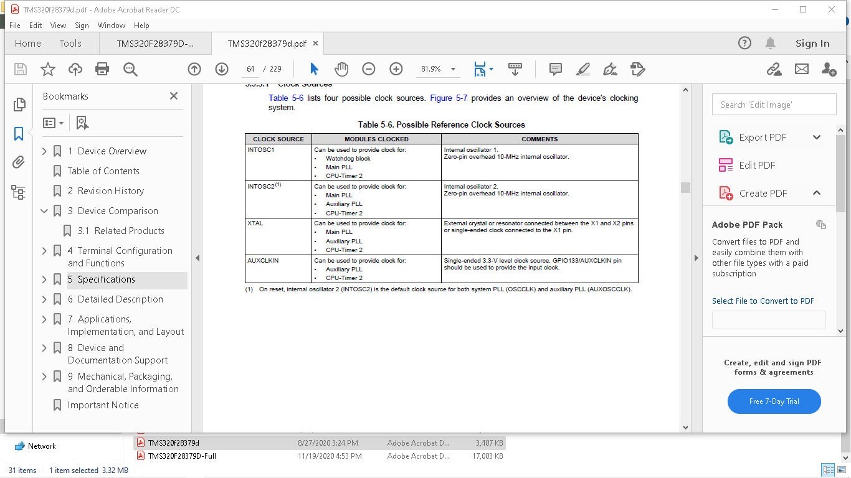Image resolution: width=851 pixels, height=478 pixels.
Task: Select TMS320F28379D-Full file in Explorer
Action: [x=182, y=456]
